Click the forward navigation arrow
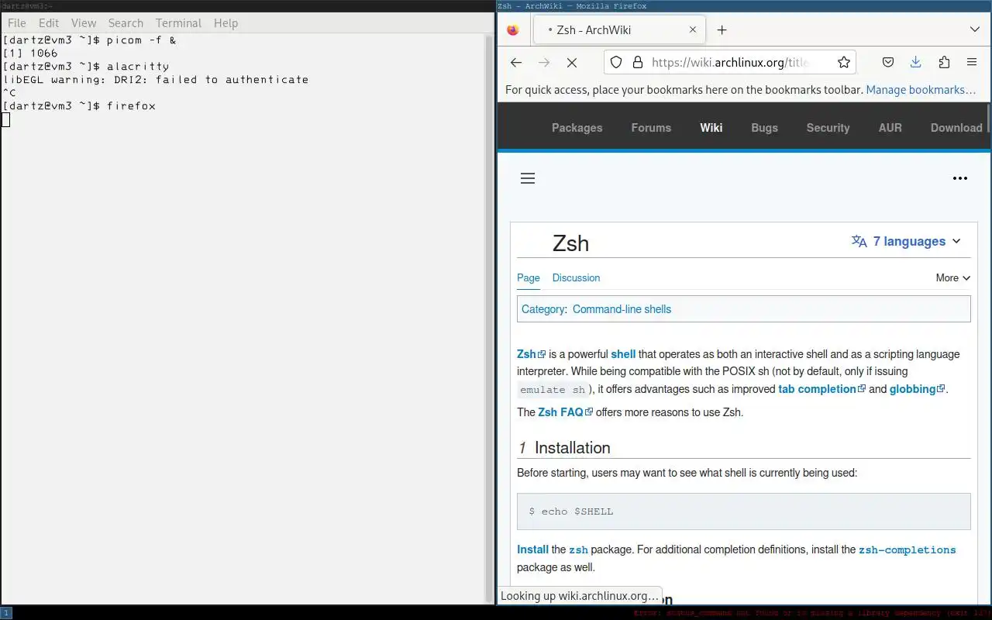Viewport: 992px width, 620px height. pos(544,62)
